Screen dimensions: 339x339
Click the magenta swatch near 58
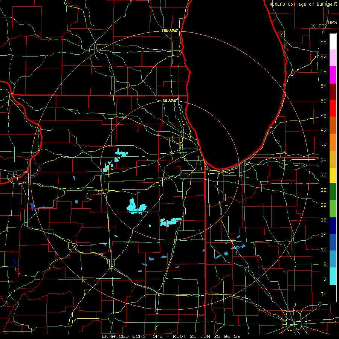point(333,75)
